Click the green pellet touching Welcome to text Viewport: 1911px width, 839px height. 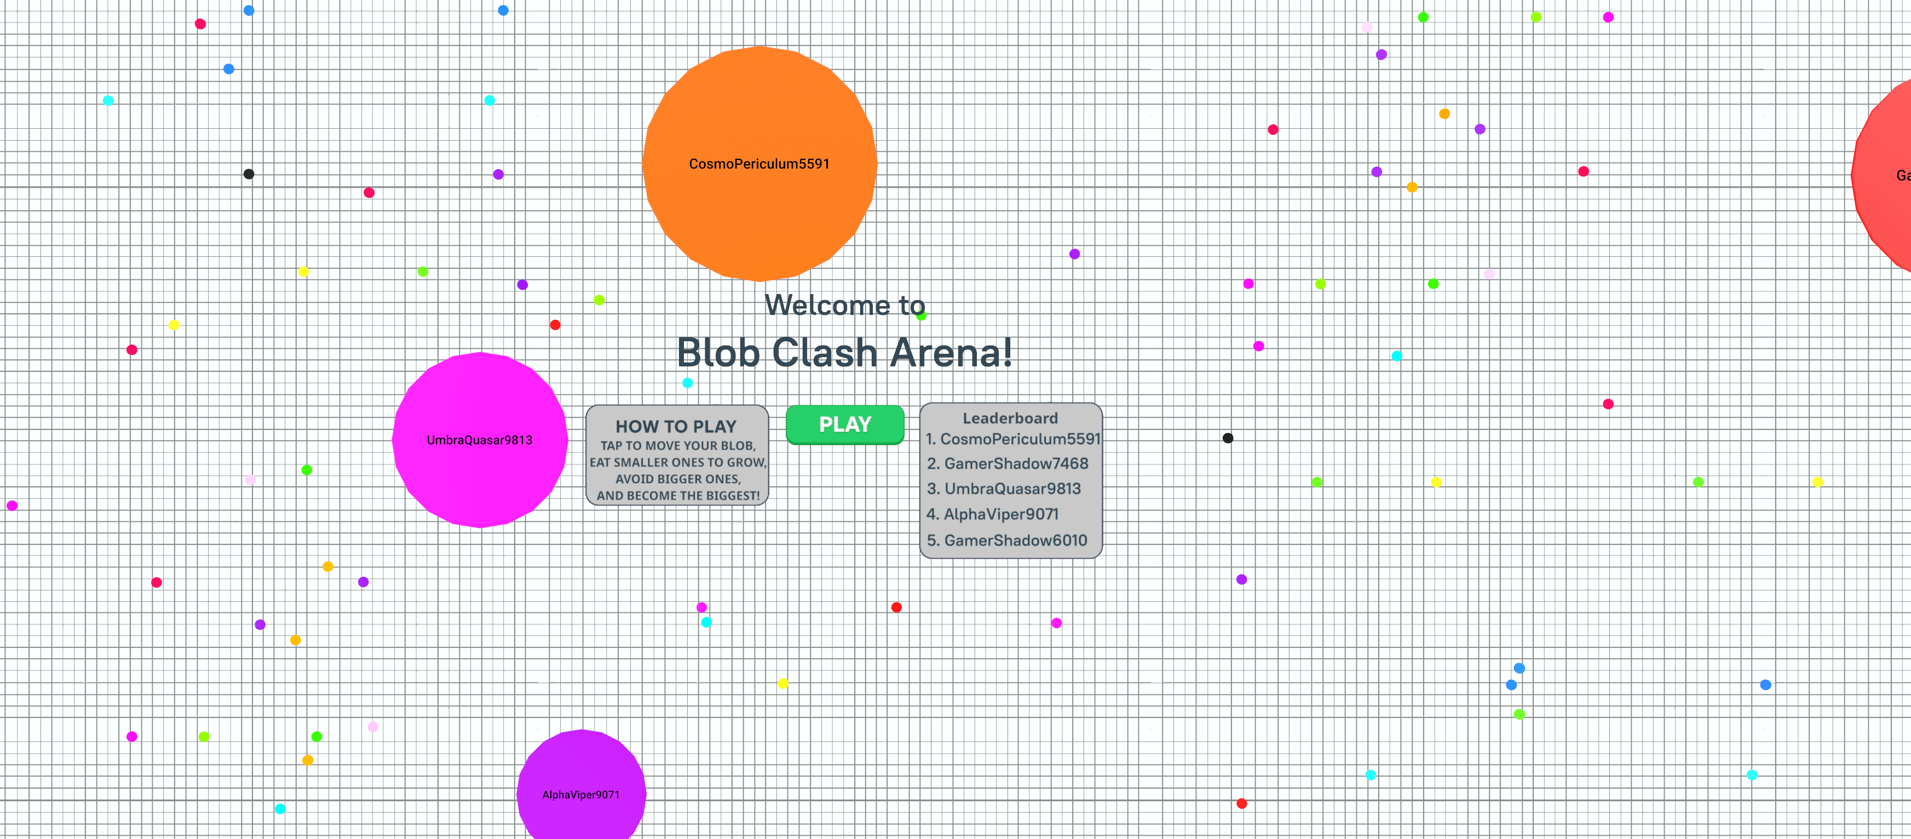922,316
